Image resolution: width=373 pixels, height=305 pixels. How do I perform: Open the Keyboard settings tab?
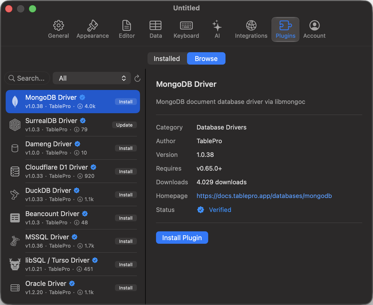[x=186, y=29]
